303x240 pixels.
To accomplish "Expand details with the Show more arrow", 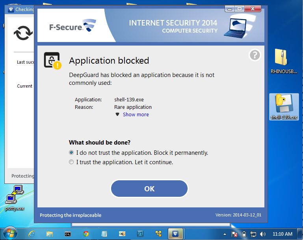I will coord(117,114).
